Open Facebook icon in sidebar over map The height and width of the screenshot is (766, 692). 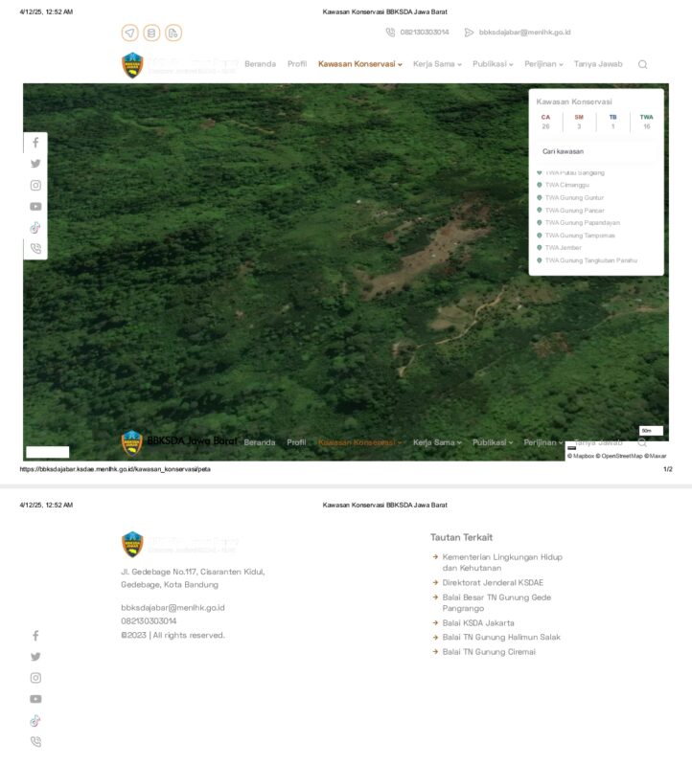coord(35,143)
